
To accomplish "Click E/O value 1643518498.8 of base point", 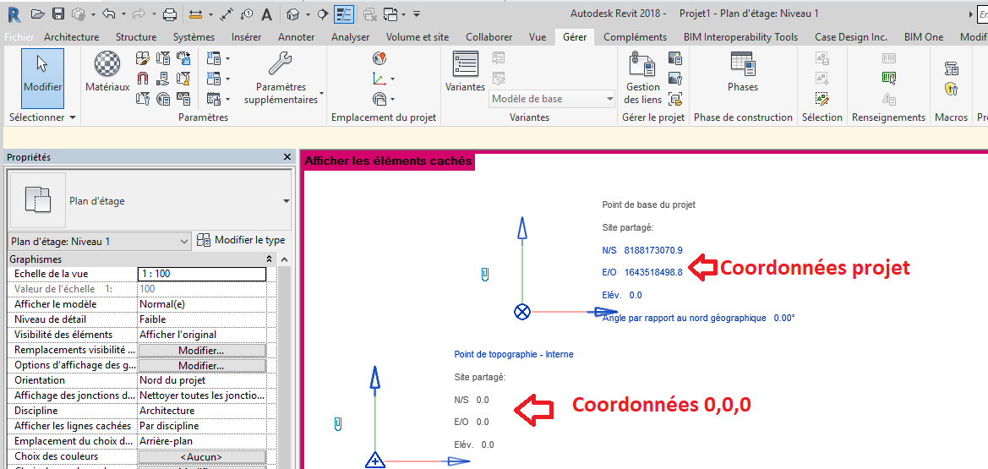I will point(653,272).
